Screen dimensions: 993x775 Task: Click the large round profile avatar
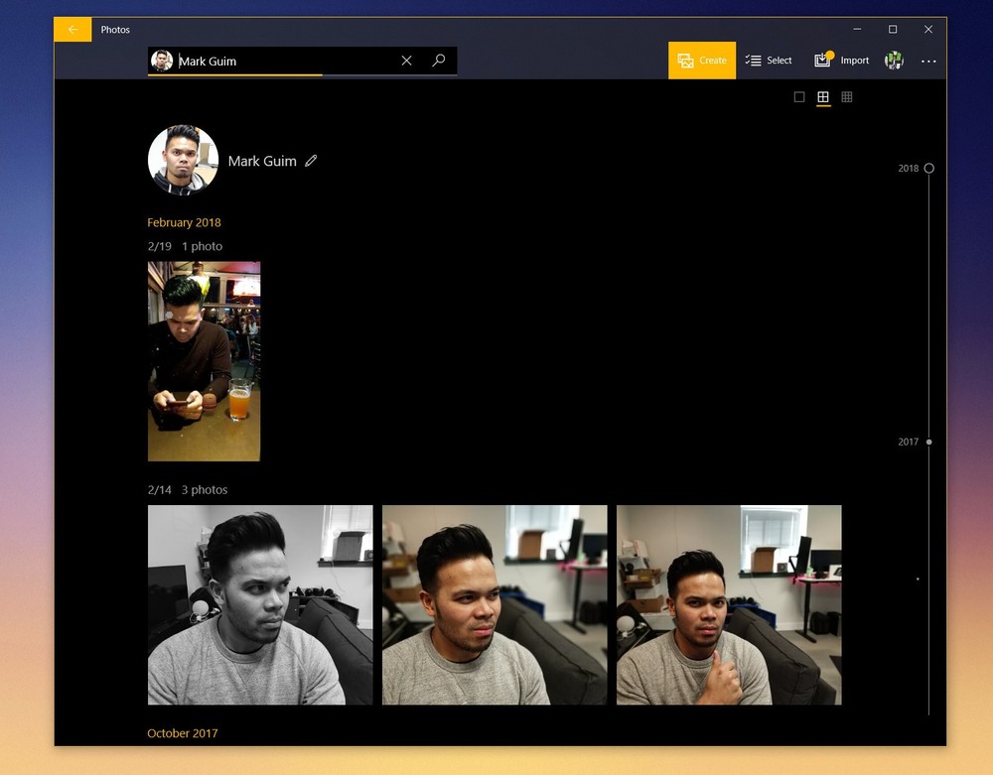(x=183, y=160)
